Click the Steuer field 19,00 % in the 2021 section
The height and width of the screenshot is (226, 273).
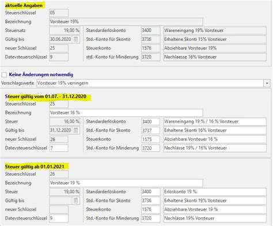[x=65, y=192]
